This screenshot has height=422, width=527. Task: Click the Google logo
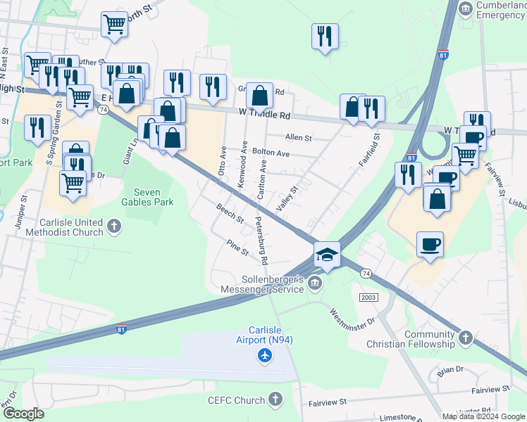[x=23, y=414]
